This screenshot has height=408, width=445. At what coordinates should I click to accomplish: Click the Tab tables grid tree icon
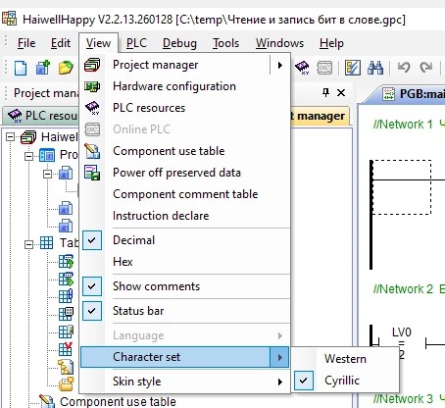46,243
